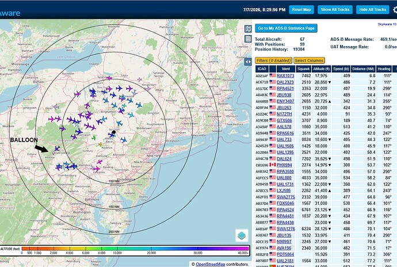397x267 pixels.
Task: Click the Reset Map button
Action: (x=301, y=10)
